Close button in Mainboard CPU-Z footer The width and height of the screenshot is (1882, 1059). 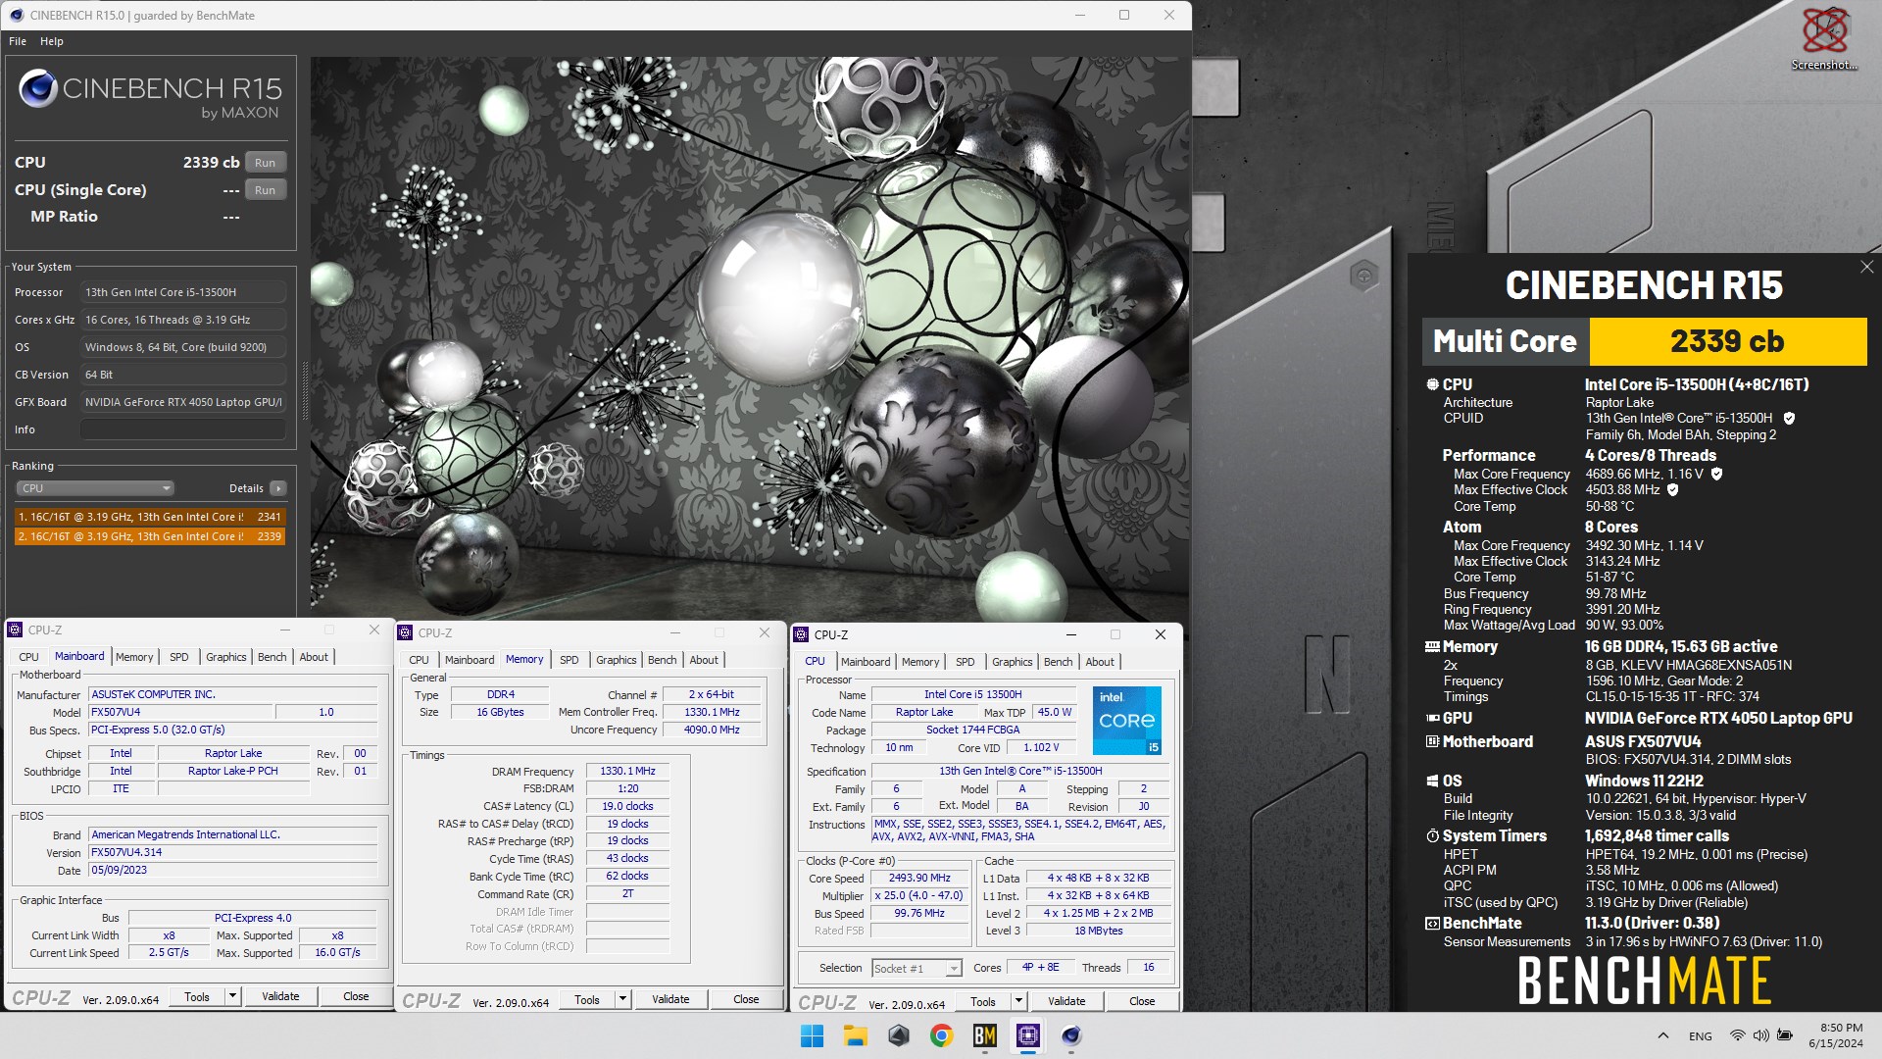(x=356, y=996)
